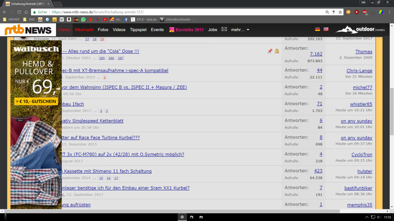The width and height of the screenshot is (394, 221).
Task: Click the 11:35 clock in the taskbar
Action: pyautogui.click(x=388, y=217)
